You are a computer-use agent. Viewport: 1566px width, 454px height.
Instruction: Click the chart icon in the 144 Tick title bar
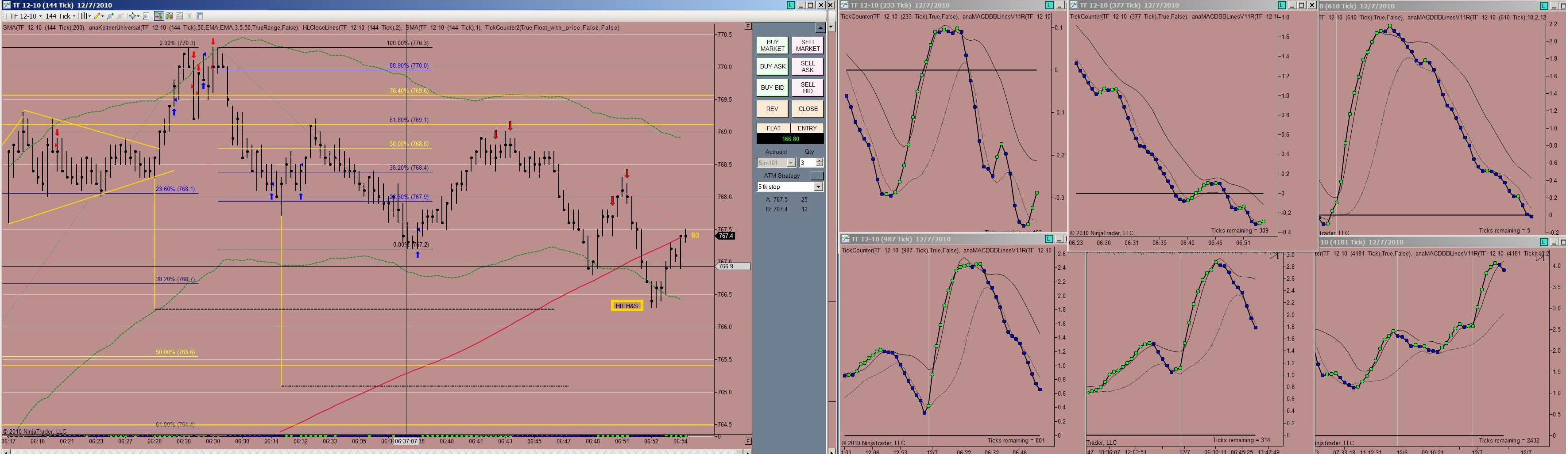[6, 5]
